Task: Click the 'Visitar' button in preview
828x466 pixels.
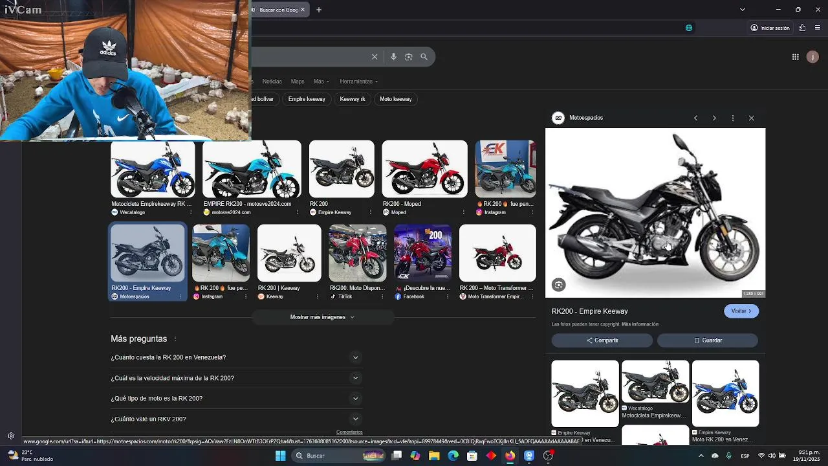Action: (x=741, y=311)
